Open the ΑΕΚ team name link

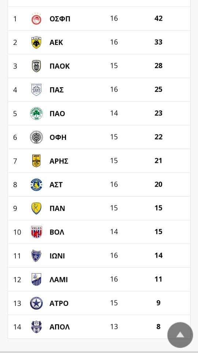click(56, 42)
